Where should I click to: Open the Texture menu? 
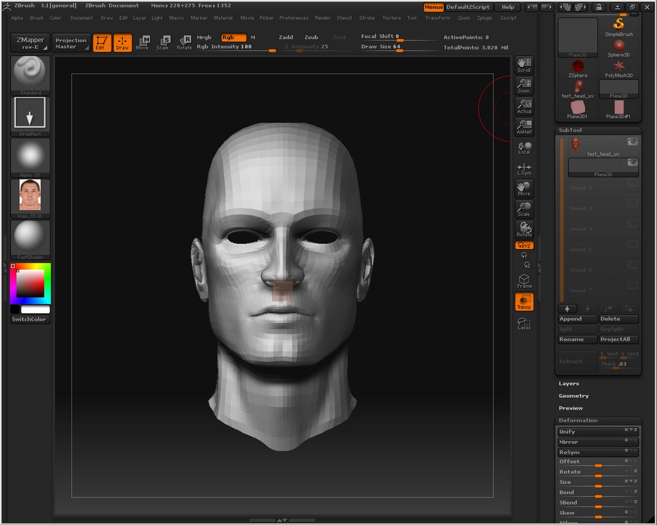pos(391,18)
